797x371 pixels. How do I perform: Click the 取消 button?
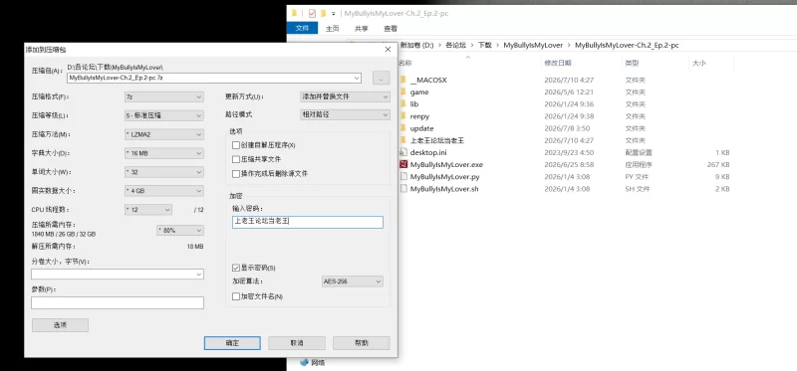coord(297,343)
